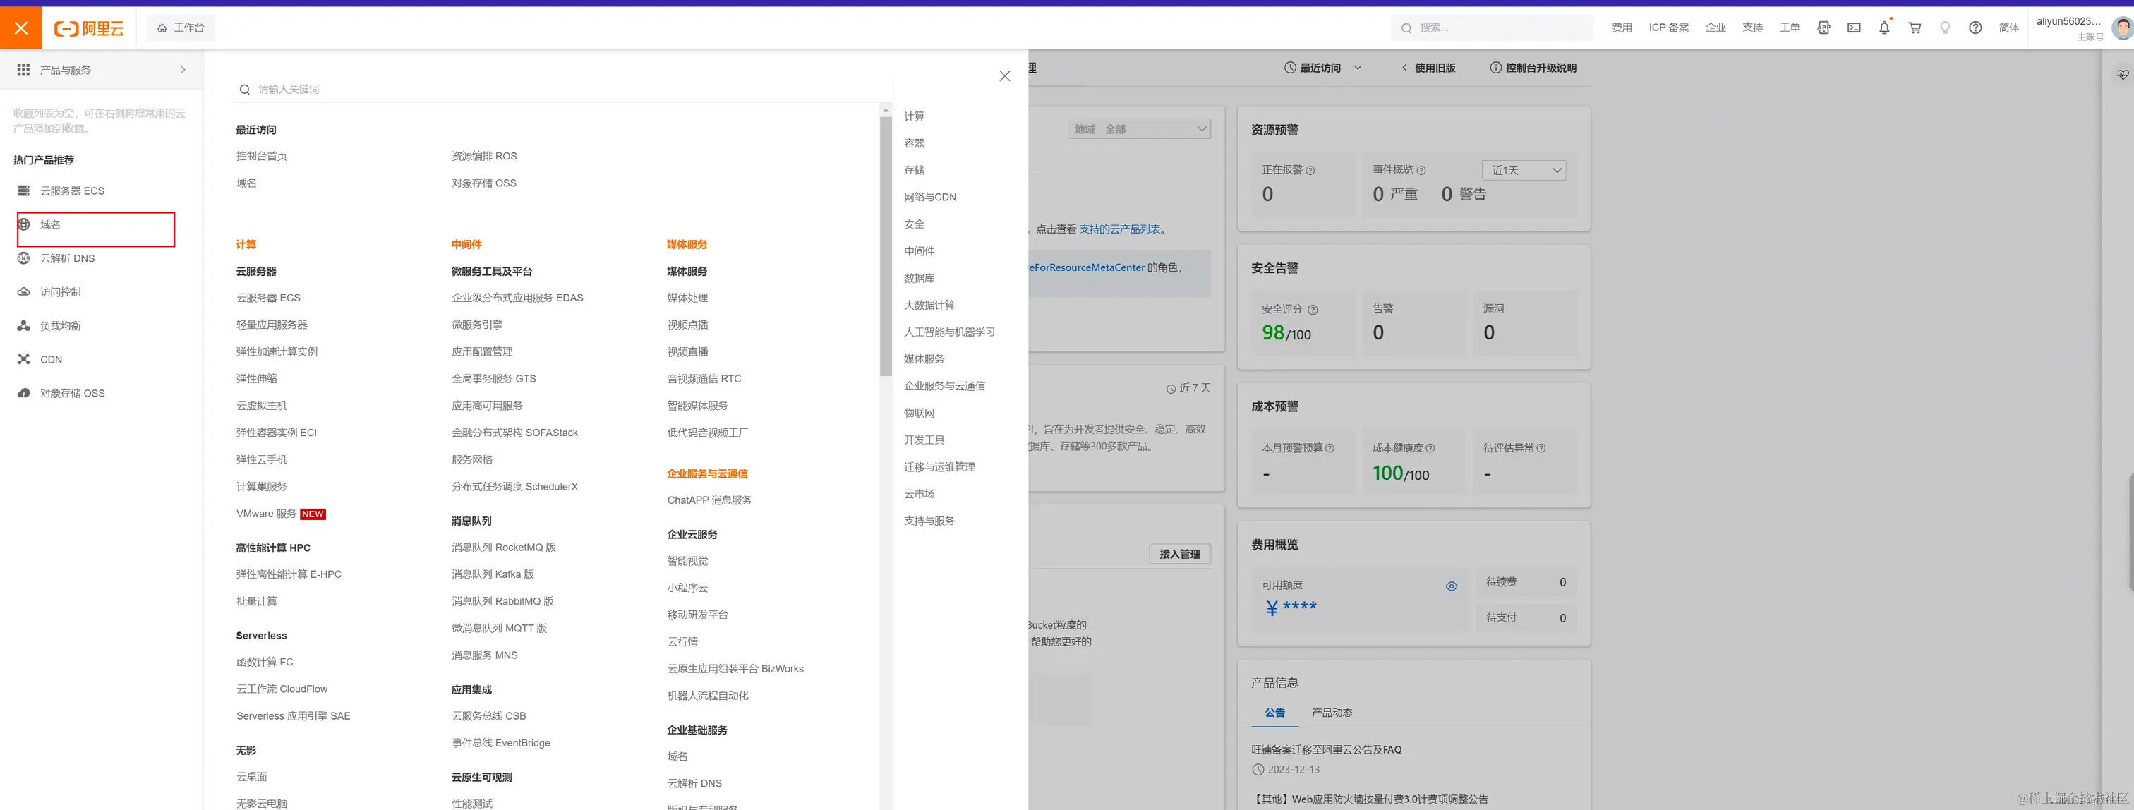The image size is (2134, 810).
Task: Open 云服务器 ECS in hot products sidebar
Action: click(x=72, y=191)
